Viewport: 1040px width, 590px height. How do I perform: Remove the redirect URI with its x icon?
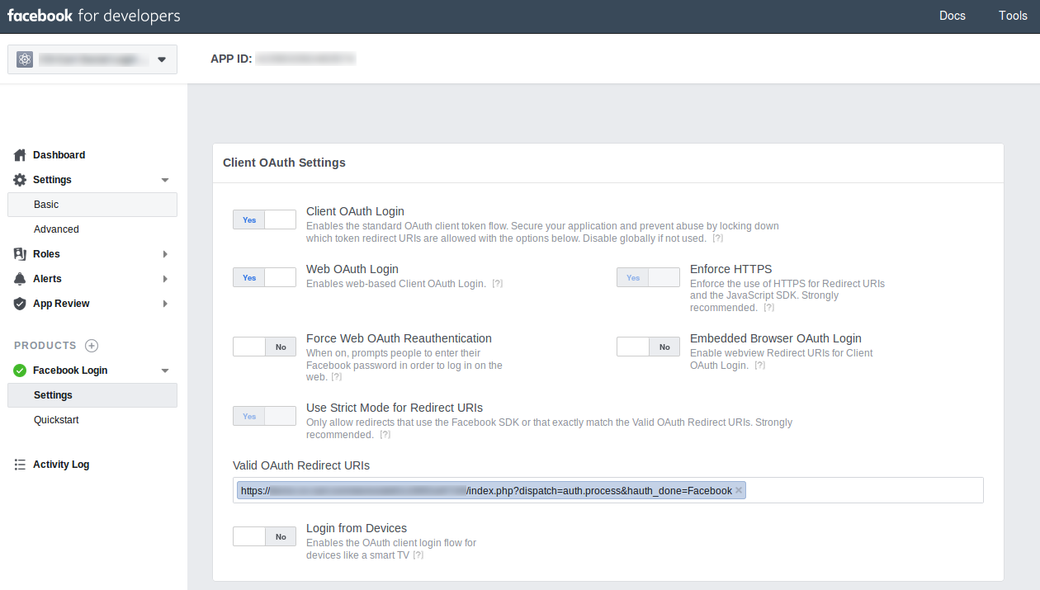739,490
